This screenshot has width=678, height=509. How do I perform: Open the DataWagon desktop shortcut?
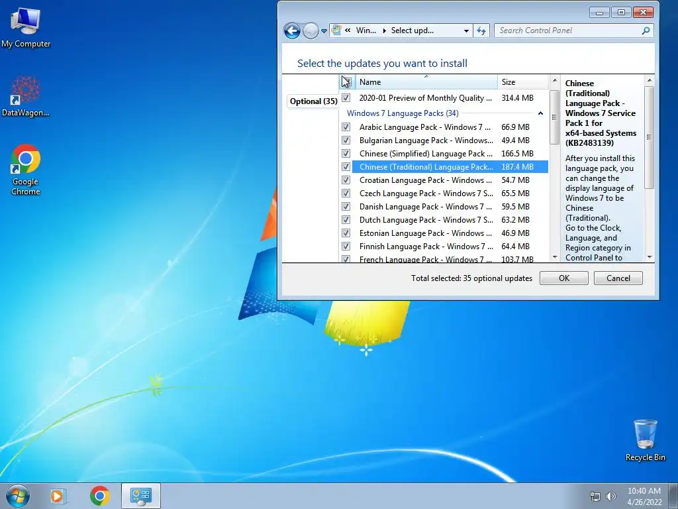26,96
